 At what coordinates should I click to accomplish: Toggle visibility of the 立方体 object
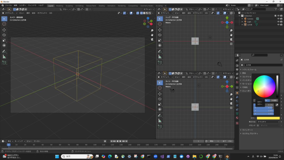point(278,25)
